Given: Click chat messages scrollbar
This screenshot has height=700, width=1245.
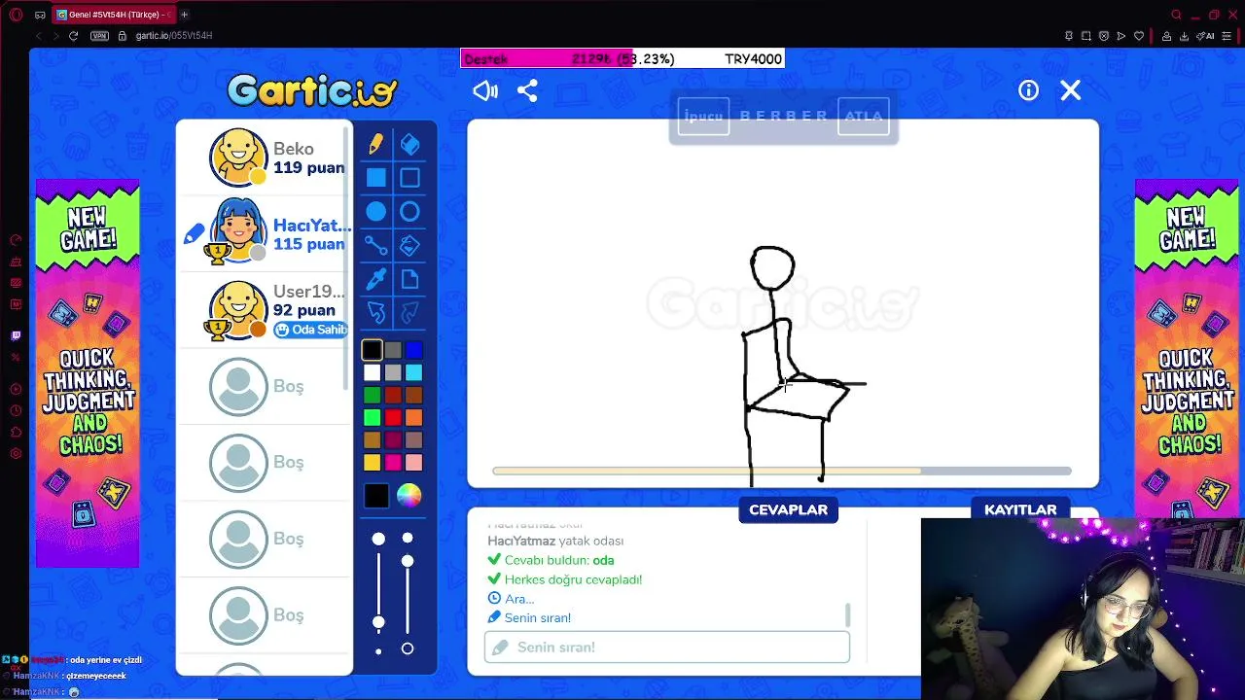Looking at the screenshot, I should click(x=847, y=614).
